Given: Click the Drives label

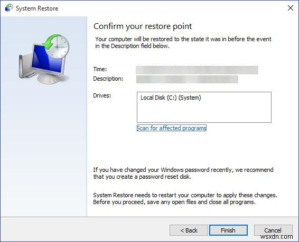Looking at the screenshot, I should click(x=102, y=95).
